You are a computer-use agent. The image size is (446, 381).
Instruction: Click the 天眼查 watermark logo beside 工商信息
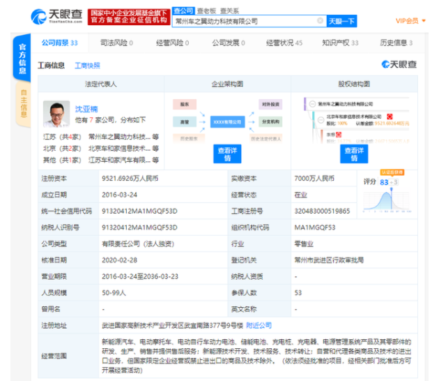pos(399,65)
